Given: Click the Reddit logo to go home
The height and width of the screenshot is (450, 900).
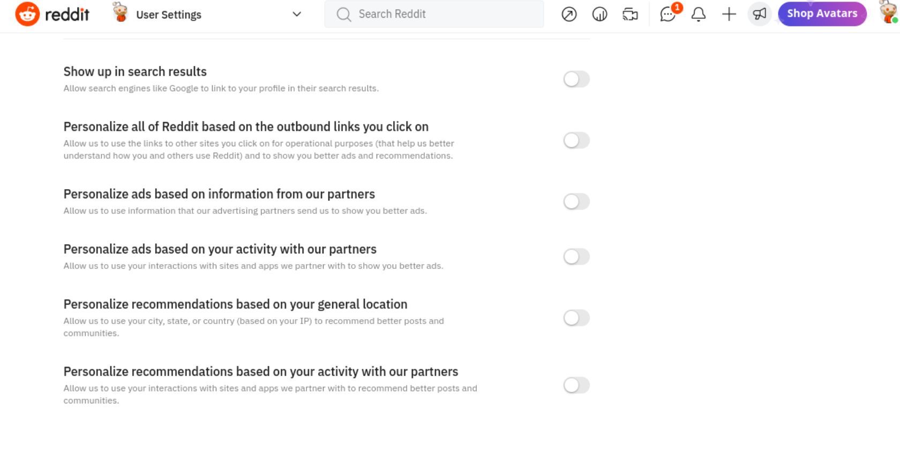Looking at the screenshot, I should 52,14.
